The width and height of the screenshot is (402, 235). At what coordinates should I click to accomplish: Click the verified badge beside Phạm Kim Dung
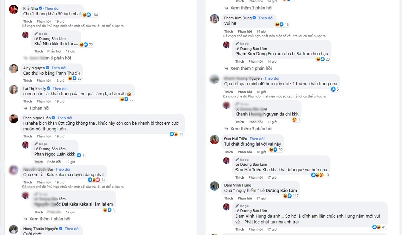[254, 18]
